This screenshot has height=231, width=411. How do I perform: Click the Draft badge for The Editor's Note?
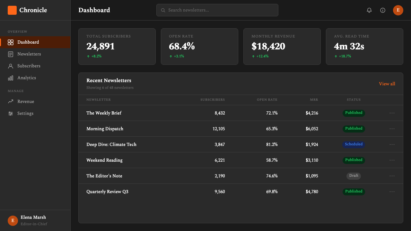[354, 176]
